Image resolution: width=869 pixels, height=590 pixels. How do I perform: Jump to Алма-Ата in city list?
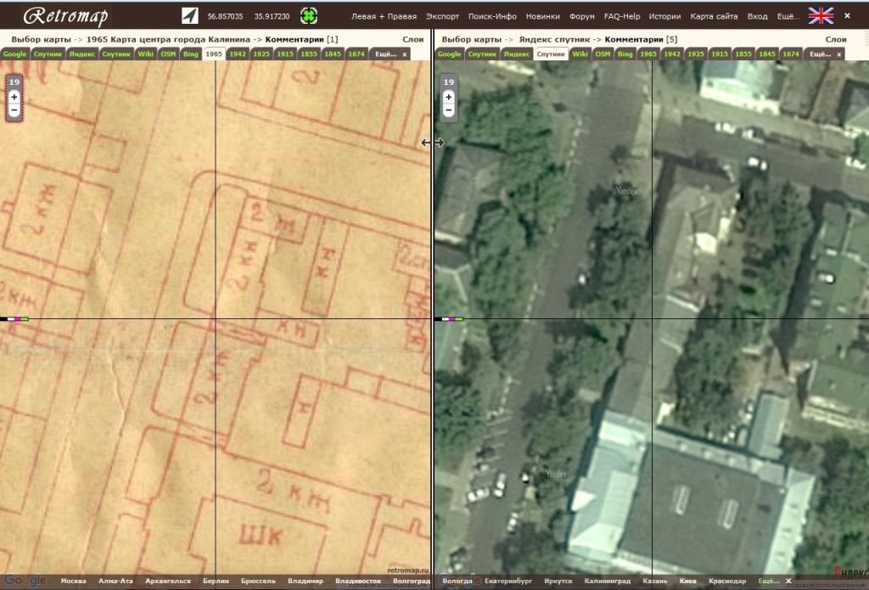pyautogui.click(x=115, y=582)
